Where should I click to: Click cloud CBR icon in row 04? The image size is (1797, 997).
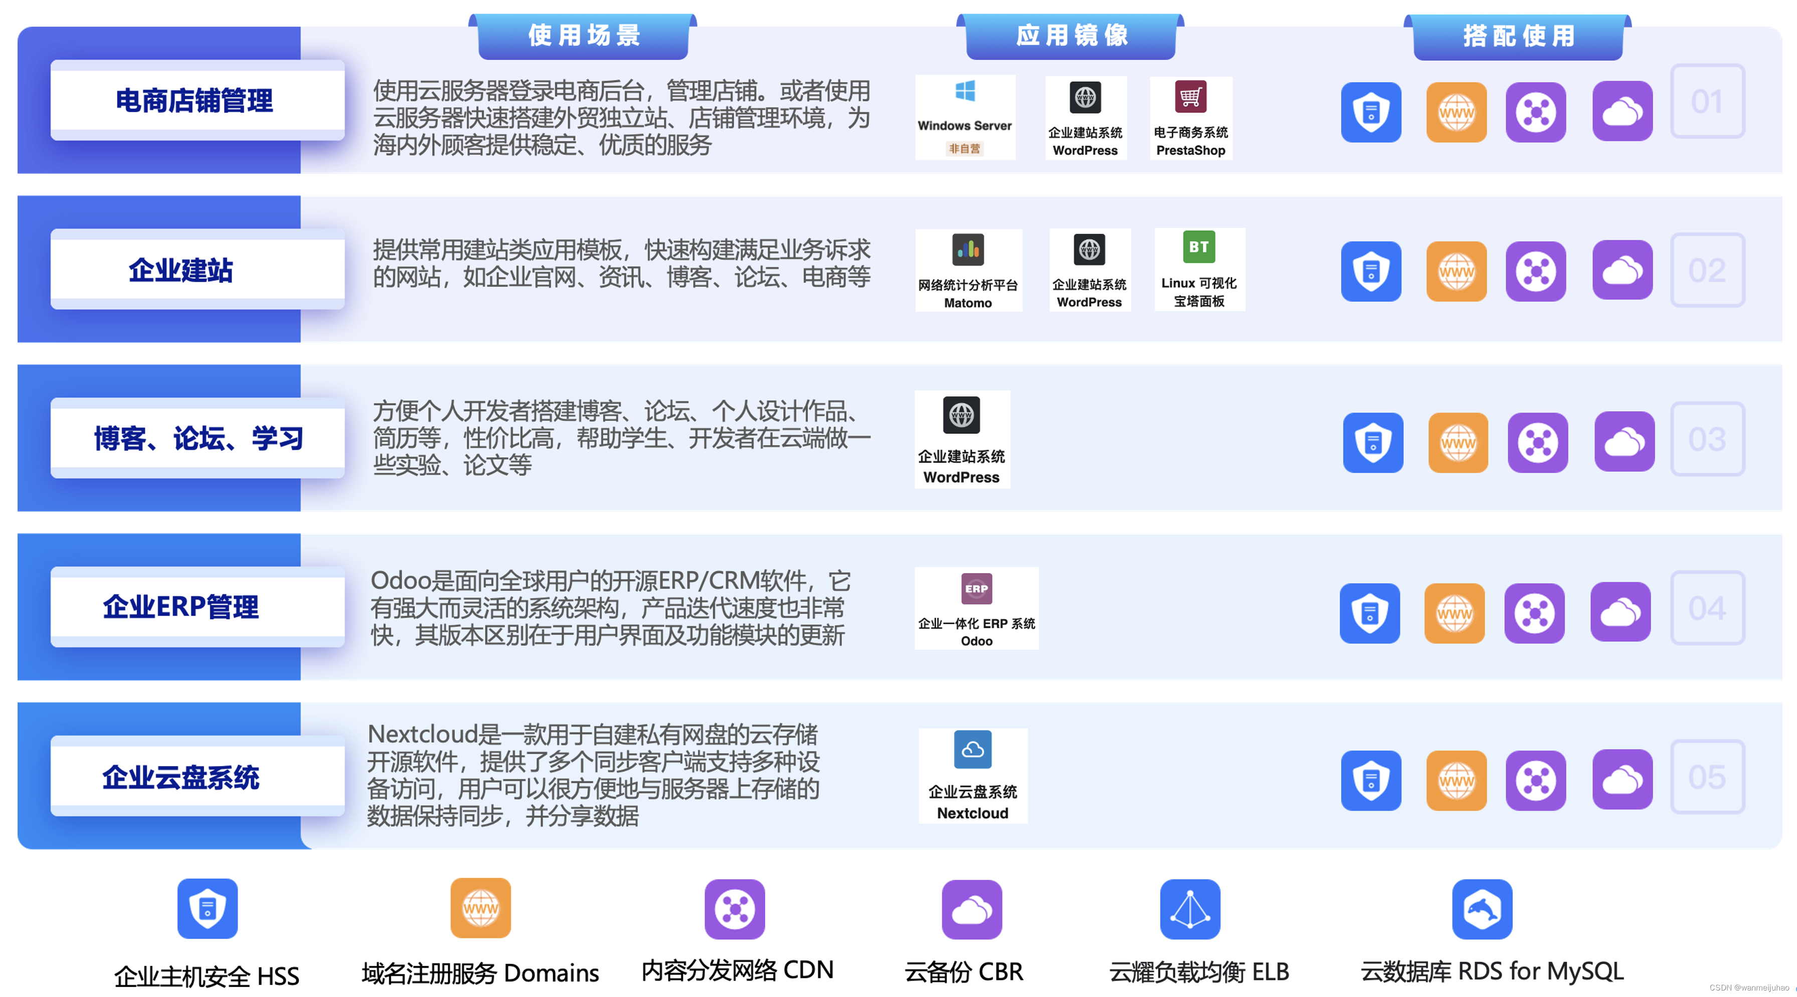coord(1621,613)
